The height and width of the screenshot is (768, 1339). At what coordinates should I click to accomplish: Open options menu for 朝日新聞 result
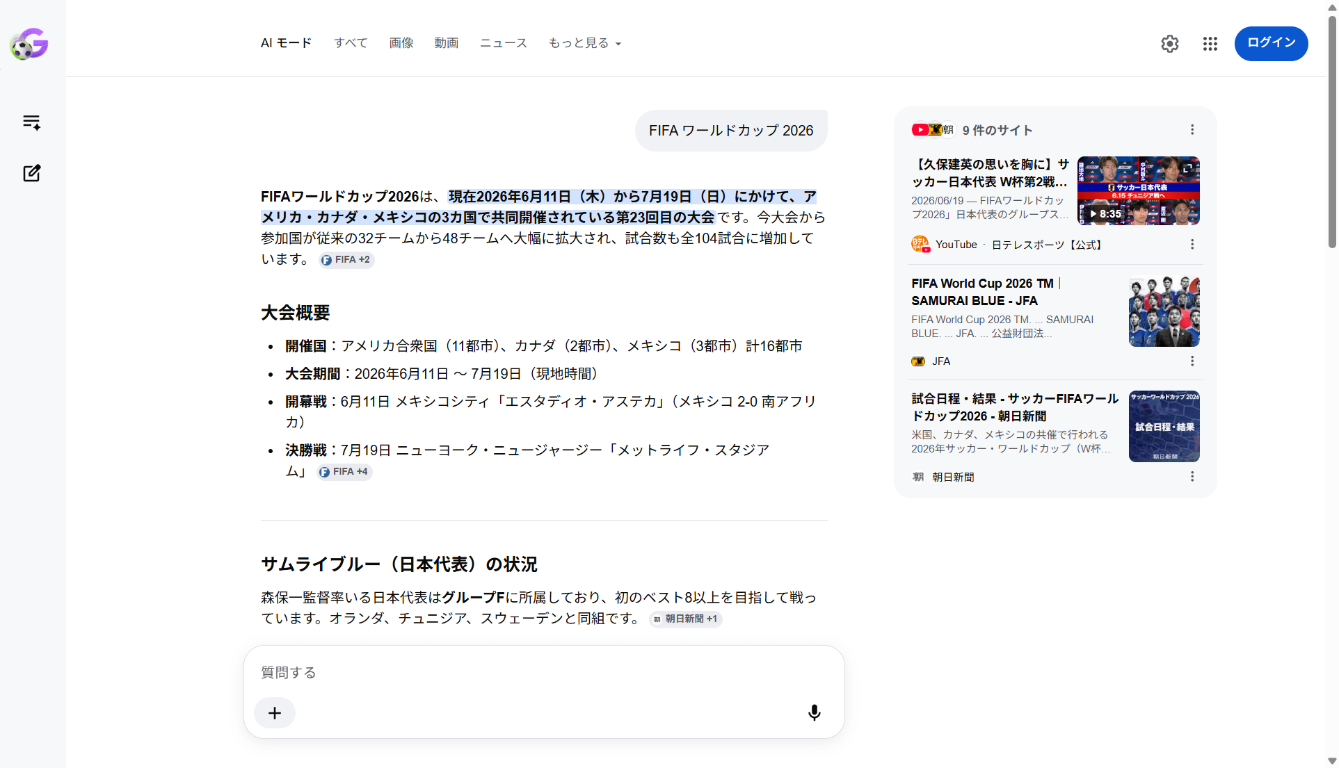point(1192,477)
